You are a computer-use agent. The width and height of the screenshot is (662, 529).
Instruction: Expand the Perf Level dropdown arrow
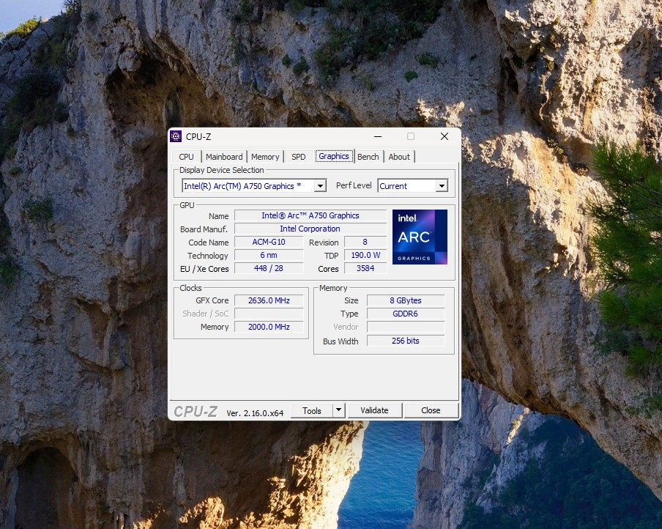(x=442, y=186)
